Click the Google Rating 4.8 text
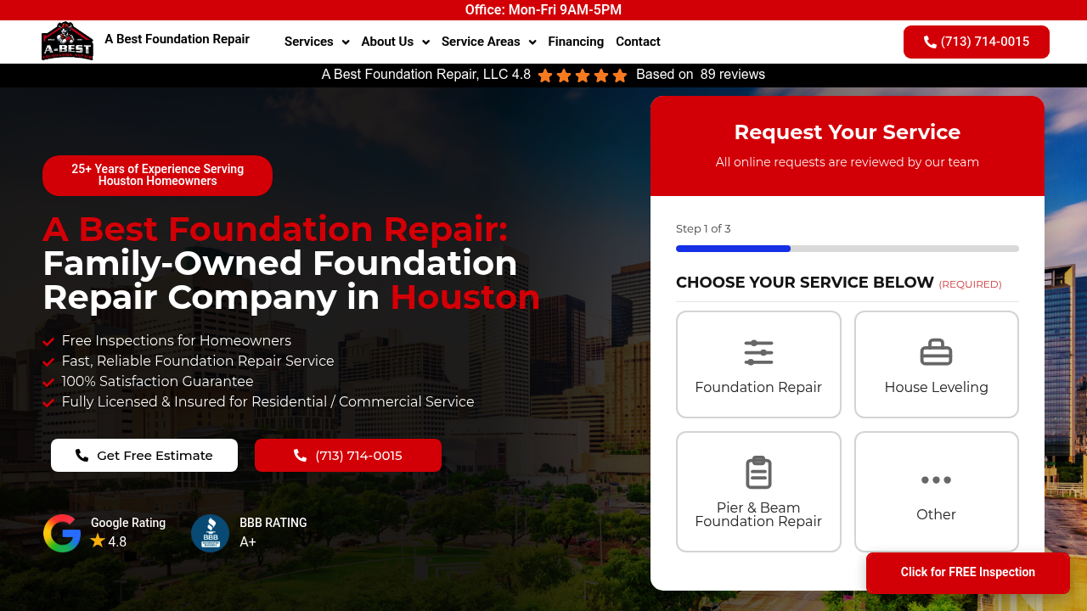 click(128, 532)
